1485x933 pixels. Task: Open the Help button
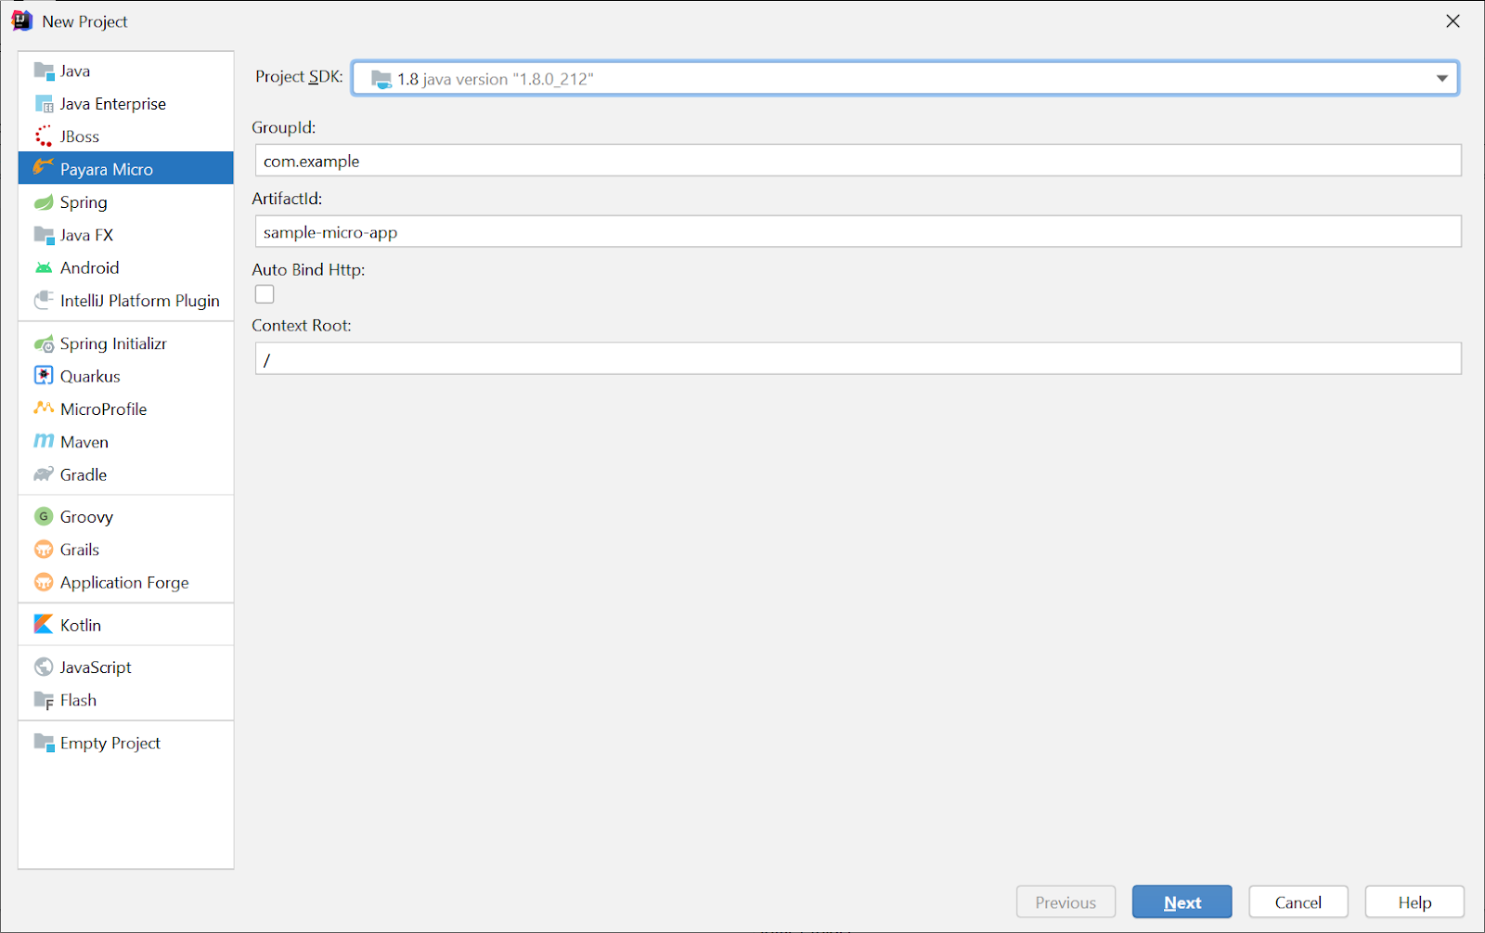click(1414, 902)
